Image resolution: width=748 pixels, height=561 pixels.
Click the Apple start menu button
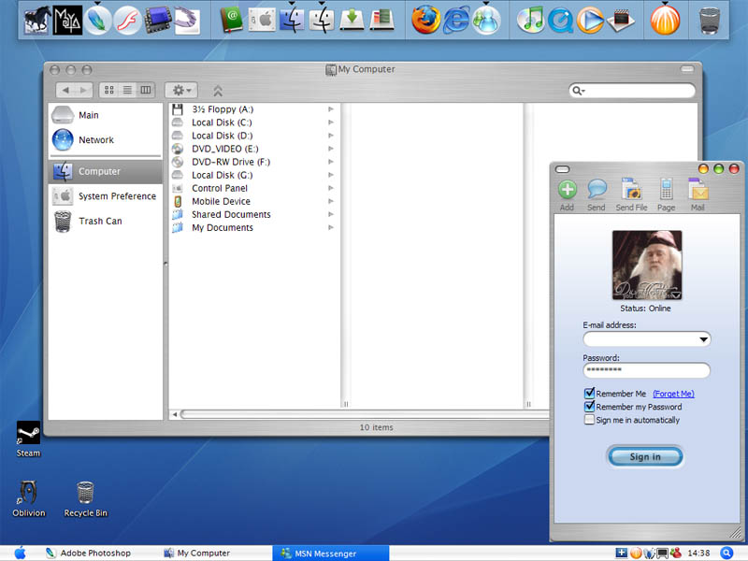[20, 554]
